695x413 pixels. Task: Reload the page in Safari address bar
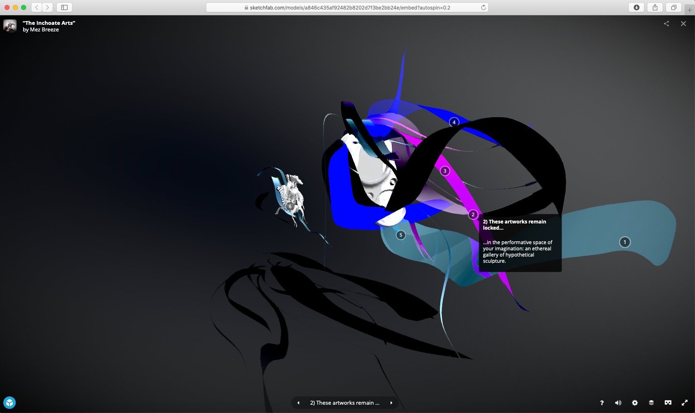[483, 7]
